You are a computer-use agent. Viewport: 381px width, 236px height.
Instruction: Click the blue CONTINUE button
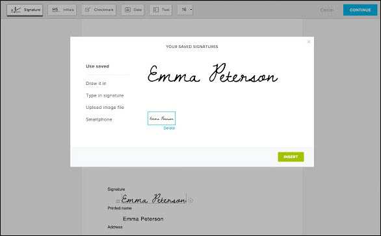coord(360,10)
